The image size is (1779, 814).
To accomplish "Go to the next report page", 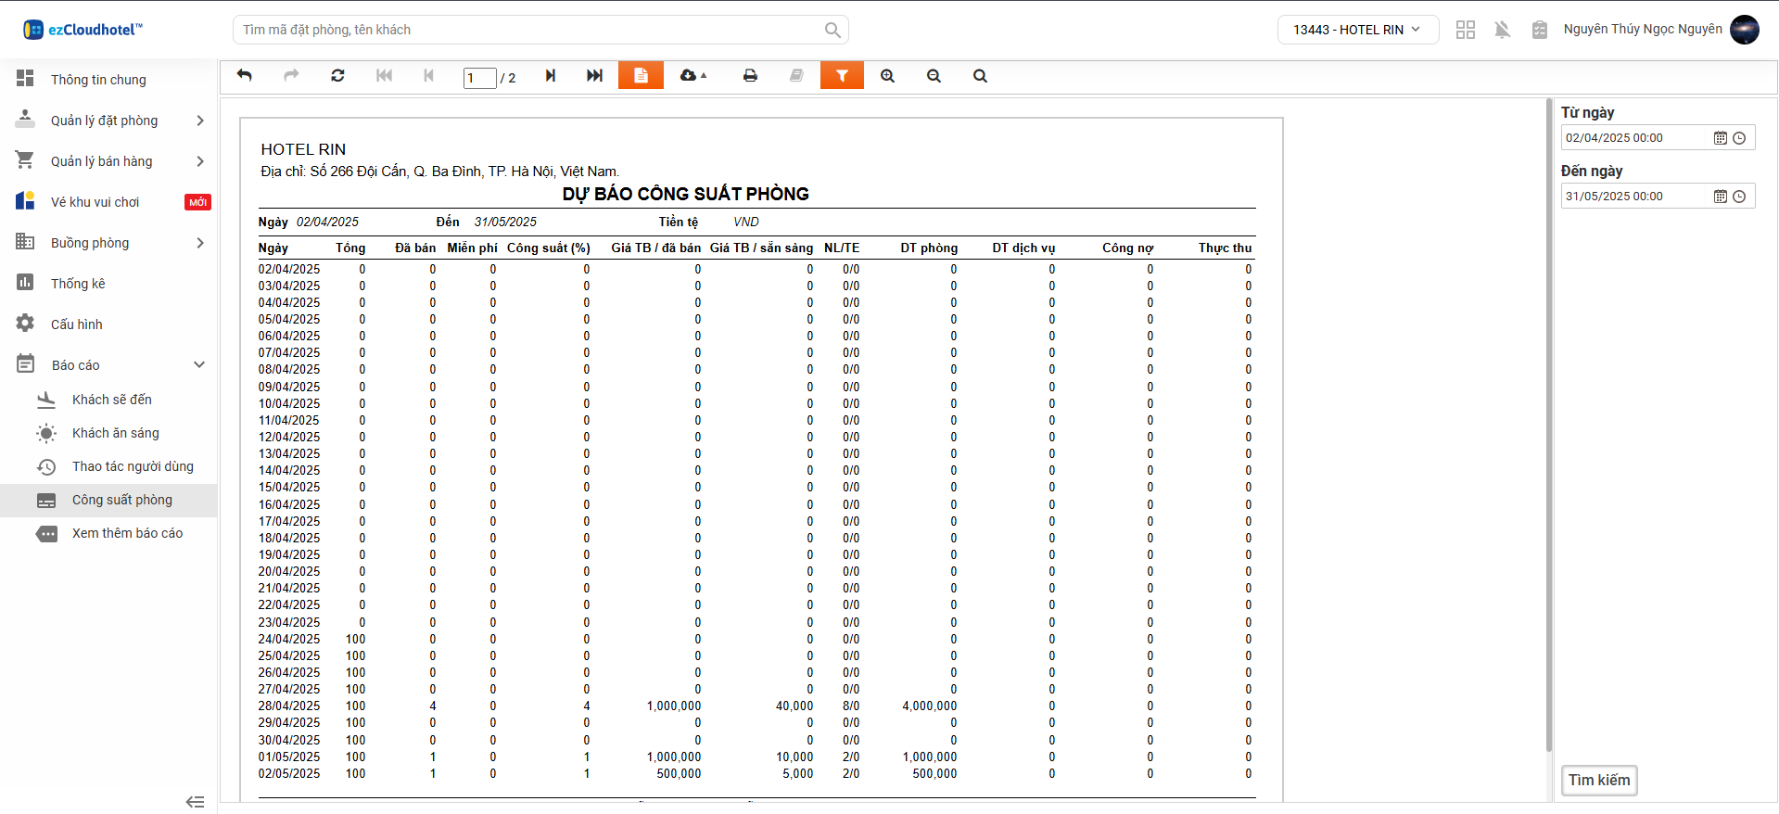I will click(x=550, y=76).
